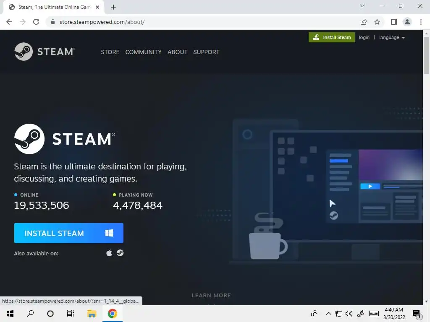
Task: Open the notification center icon
Action: click(x=417, y=314)
